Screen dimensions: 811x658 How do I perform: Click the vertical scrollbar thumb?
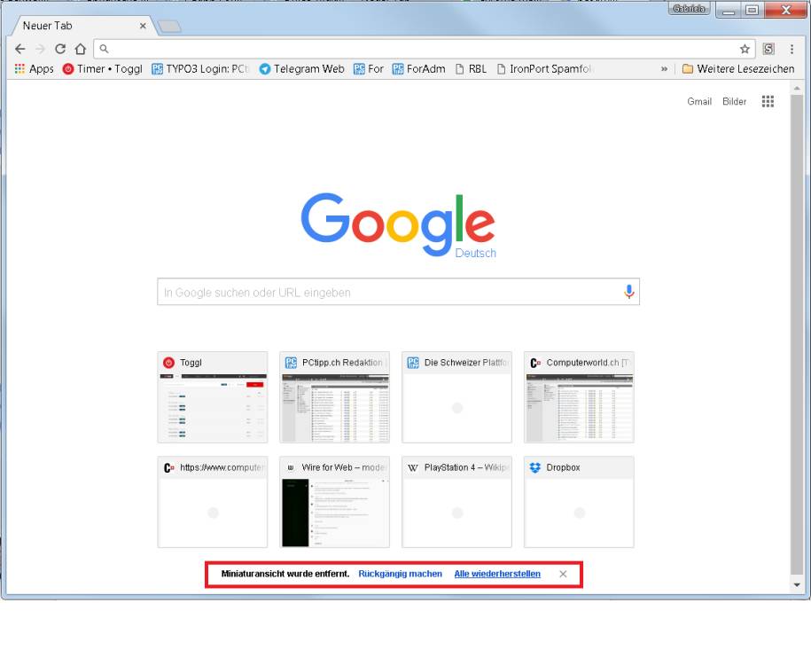click(797, 334)
